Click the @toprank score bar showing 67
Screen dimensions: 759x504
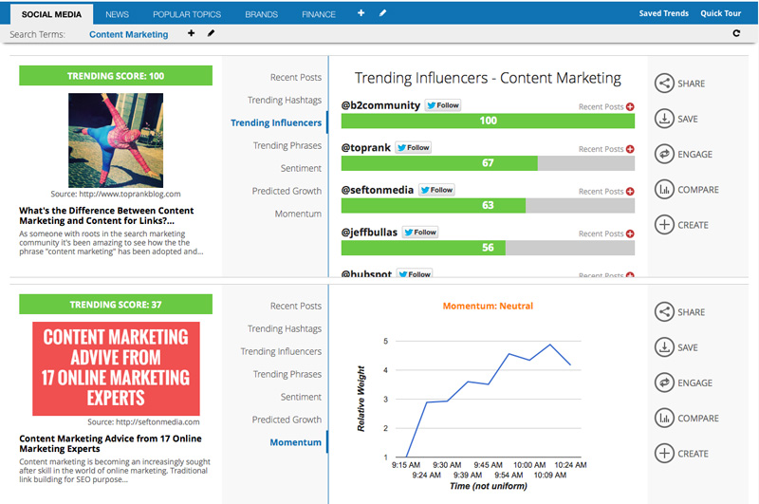point(488,163)
